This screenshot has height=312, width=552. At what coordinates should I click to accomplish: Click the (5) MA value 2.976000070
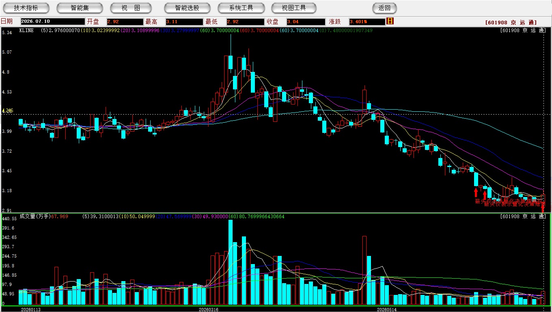[60, 30]
